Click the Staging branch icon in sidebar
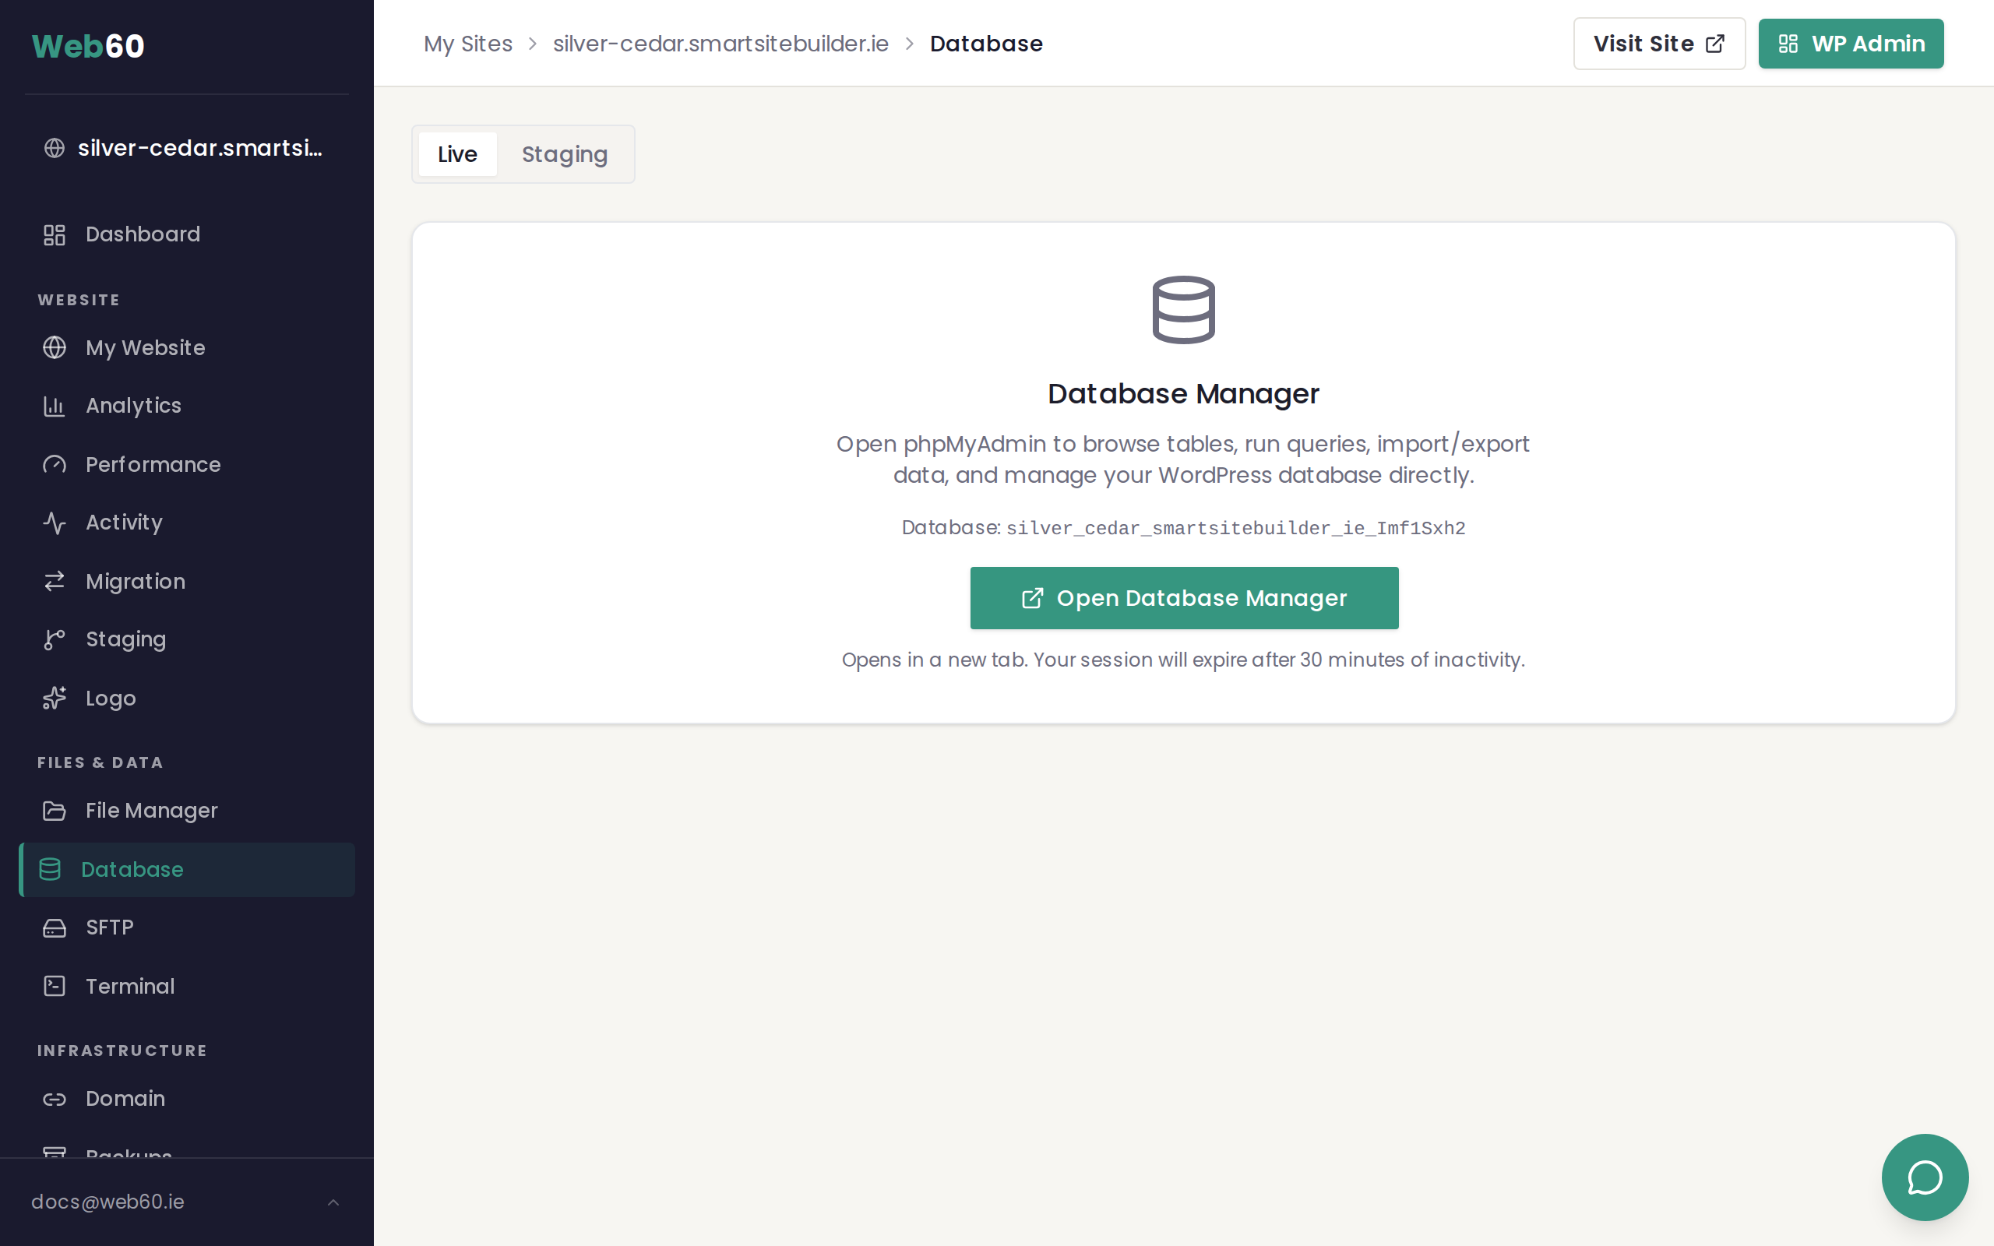The height and width of the screenshot is (1246, 1994). coord(55,639)
